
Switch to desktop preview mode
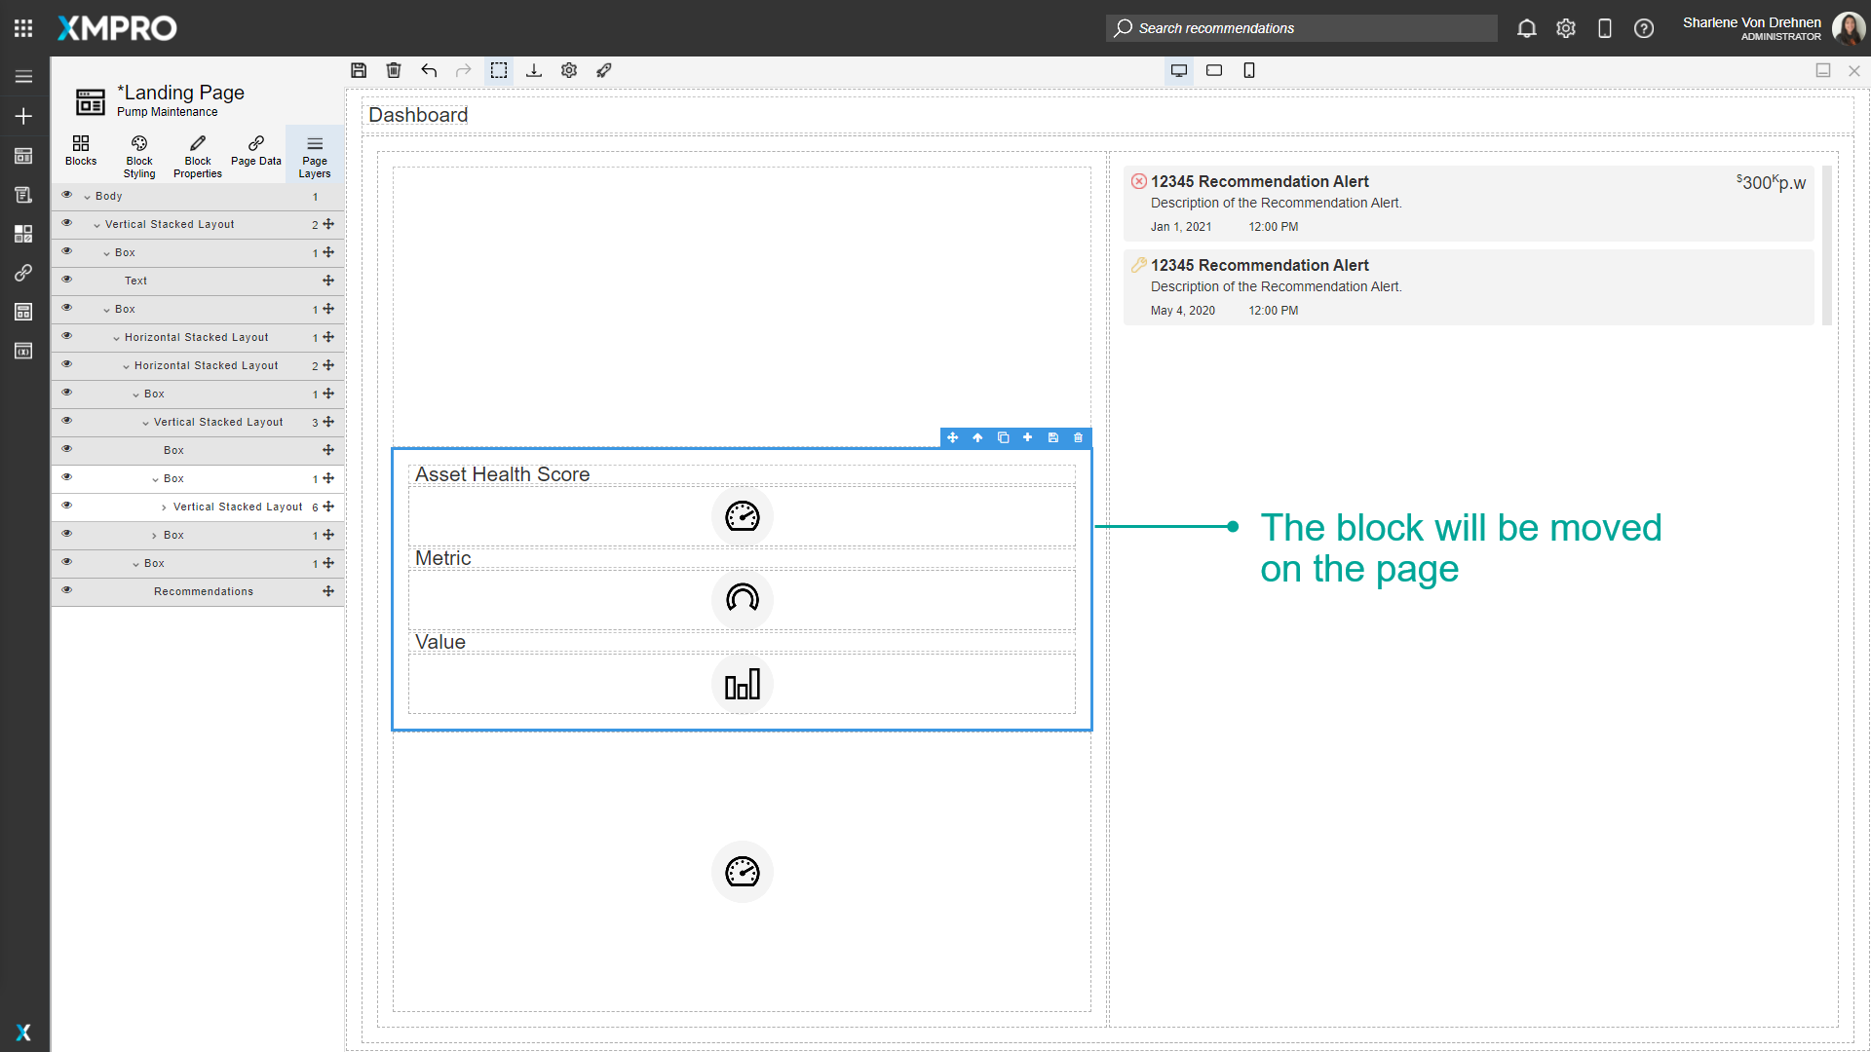click(1179, 70)
